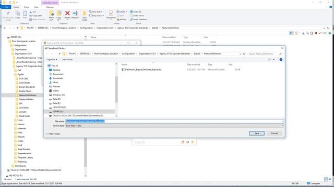Select Definitions_Export_Delivered_Export.xlsx file
Screen dimensions: 334x187
(143, 70)
